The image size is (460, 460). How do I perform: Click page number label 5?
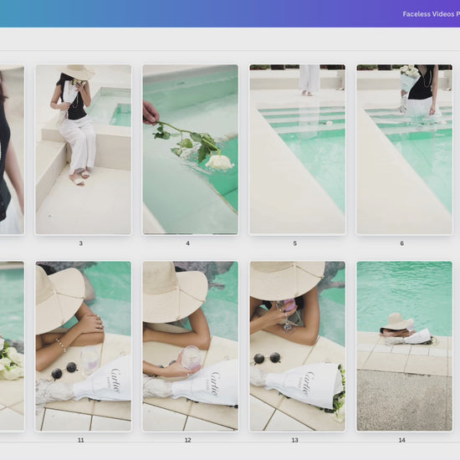point(295,243)
